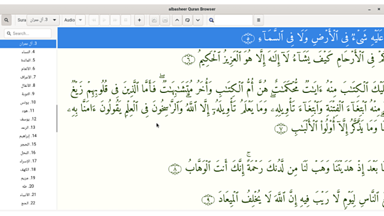The width and height of the screenshot is (384, 216).
Task: Open the Sura selection dropdown
Action: click(43, 20)
